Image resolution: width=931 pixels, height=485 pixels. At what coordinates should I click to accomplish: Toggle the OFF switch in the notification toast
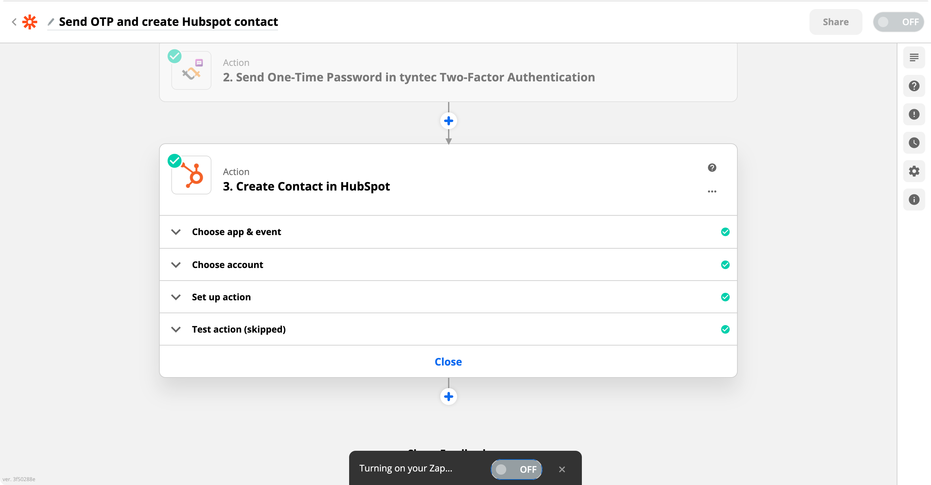(x=517, y=469)
